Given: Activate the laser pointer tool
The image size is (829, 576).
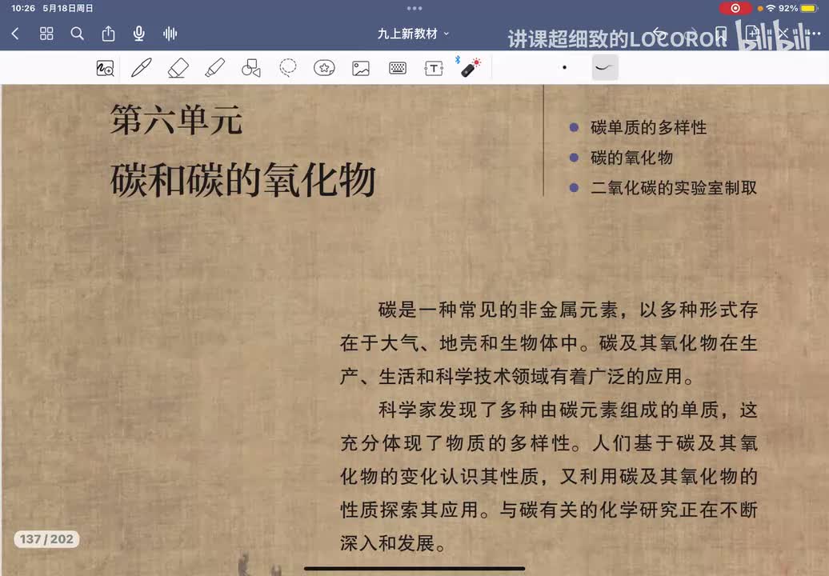Looking at the screenshot, I should point(470,67).
